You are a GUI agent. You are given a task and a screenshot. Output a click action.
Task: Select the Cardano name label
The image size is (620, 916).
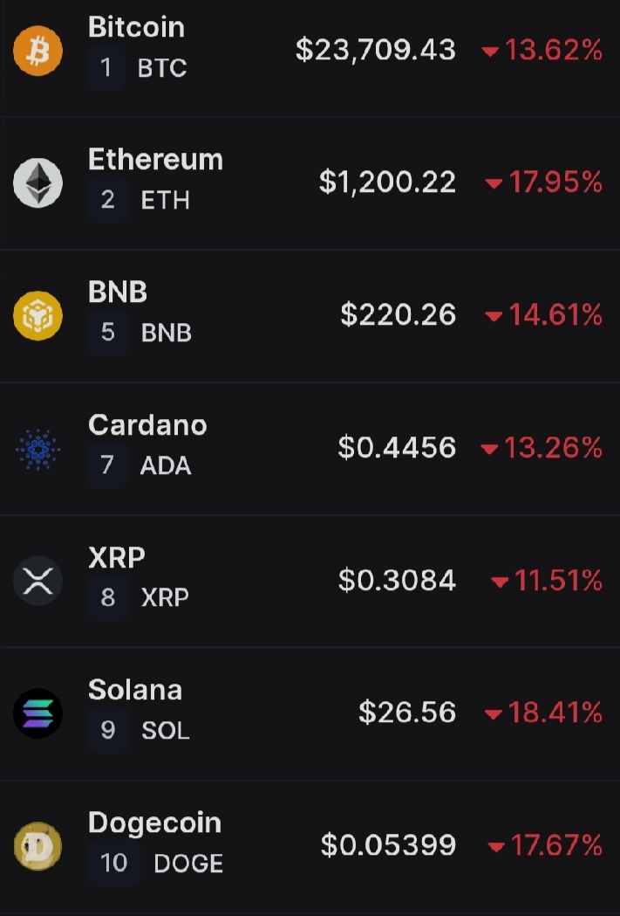(x=147, y=424)
